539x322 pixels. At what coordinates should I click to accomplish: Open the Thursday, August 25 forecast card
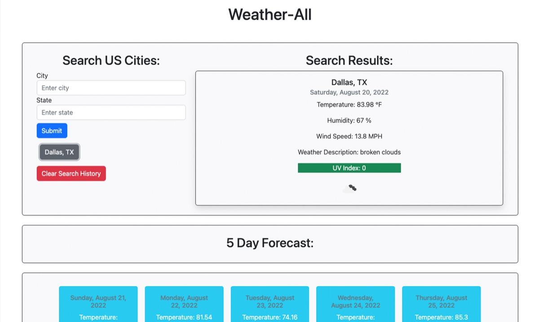(442, 304)
